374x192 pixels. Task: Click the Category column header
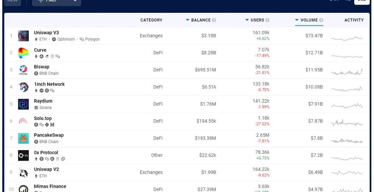point(151,20)
